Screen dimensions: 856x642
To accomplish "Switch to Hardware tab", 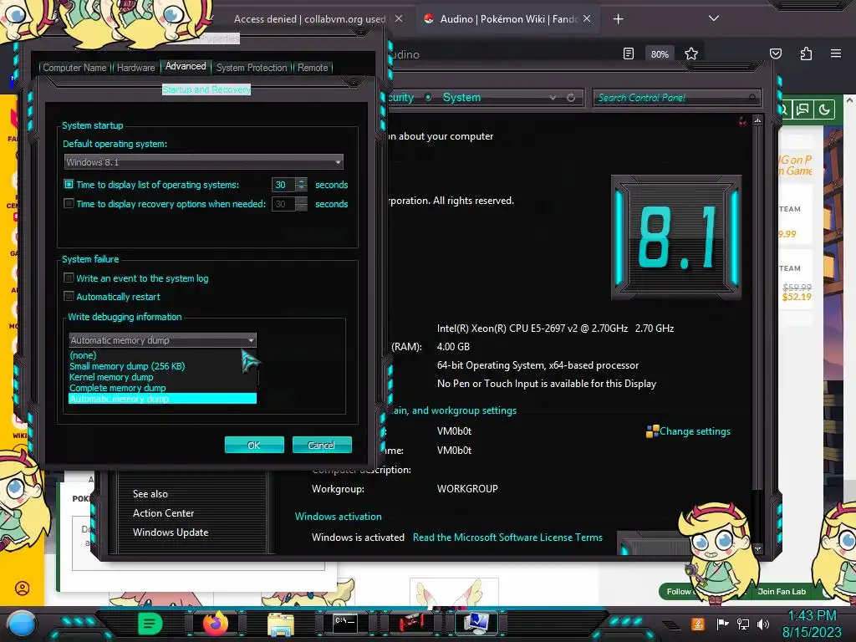I will (x=136, y=68).
